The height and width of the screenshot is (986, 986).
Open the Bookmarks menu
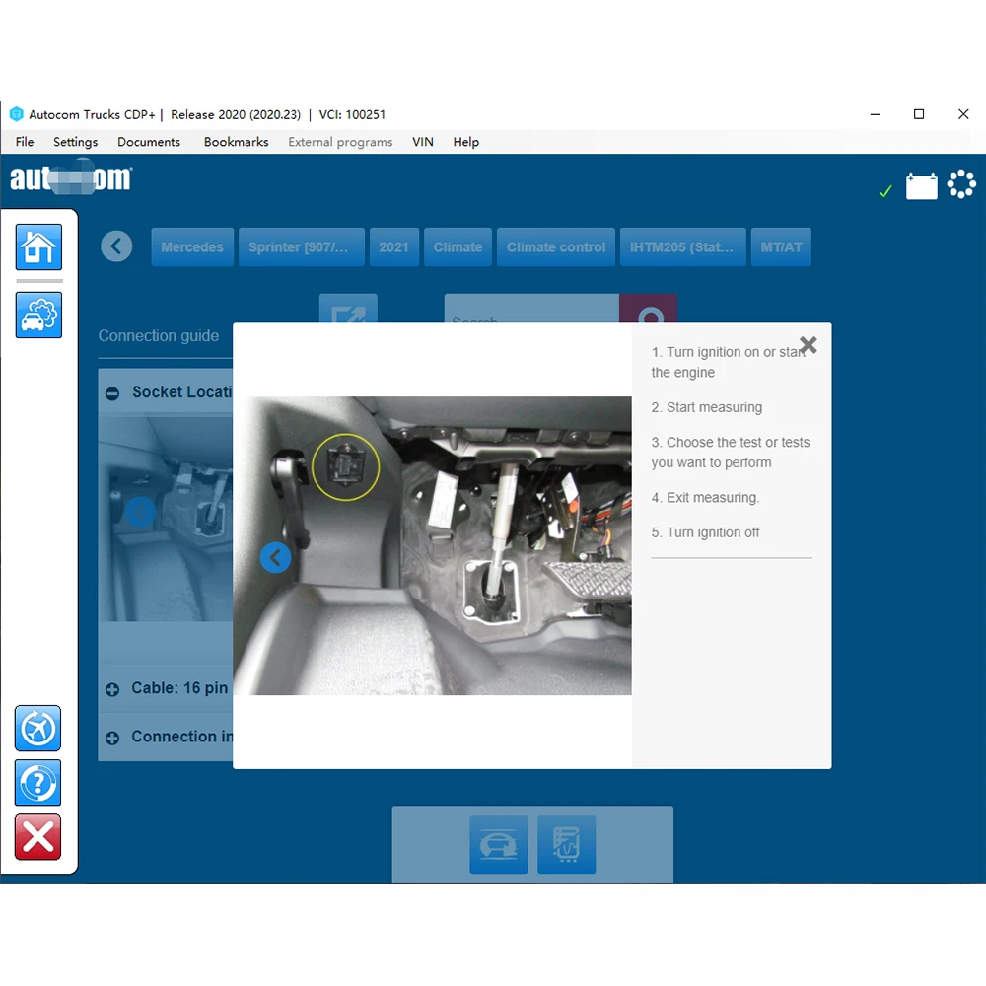tap(236, 141)
